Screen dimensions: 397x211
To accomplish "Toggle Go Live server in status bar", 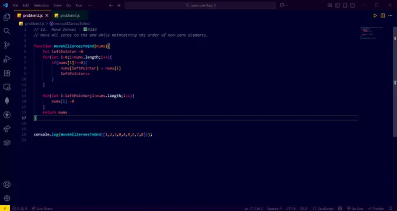I will point(355,209).
